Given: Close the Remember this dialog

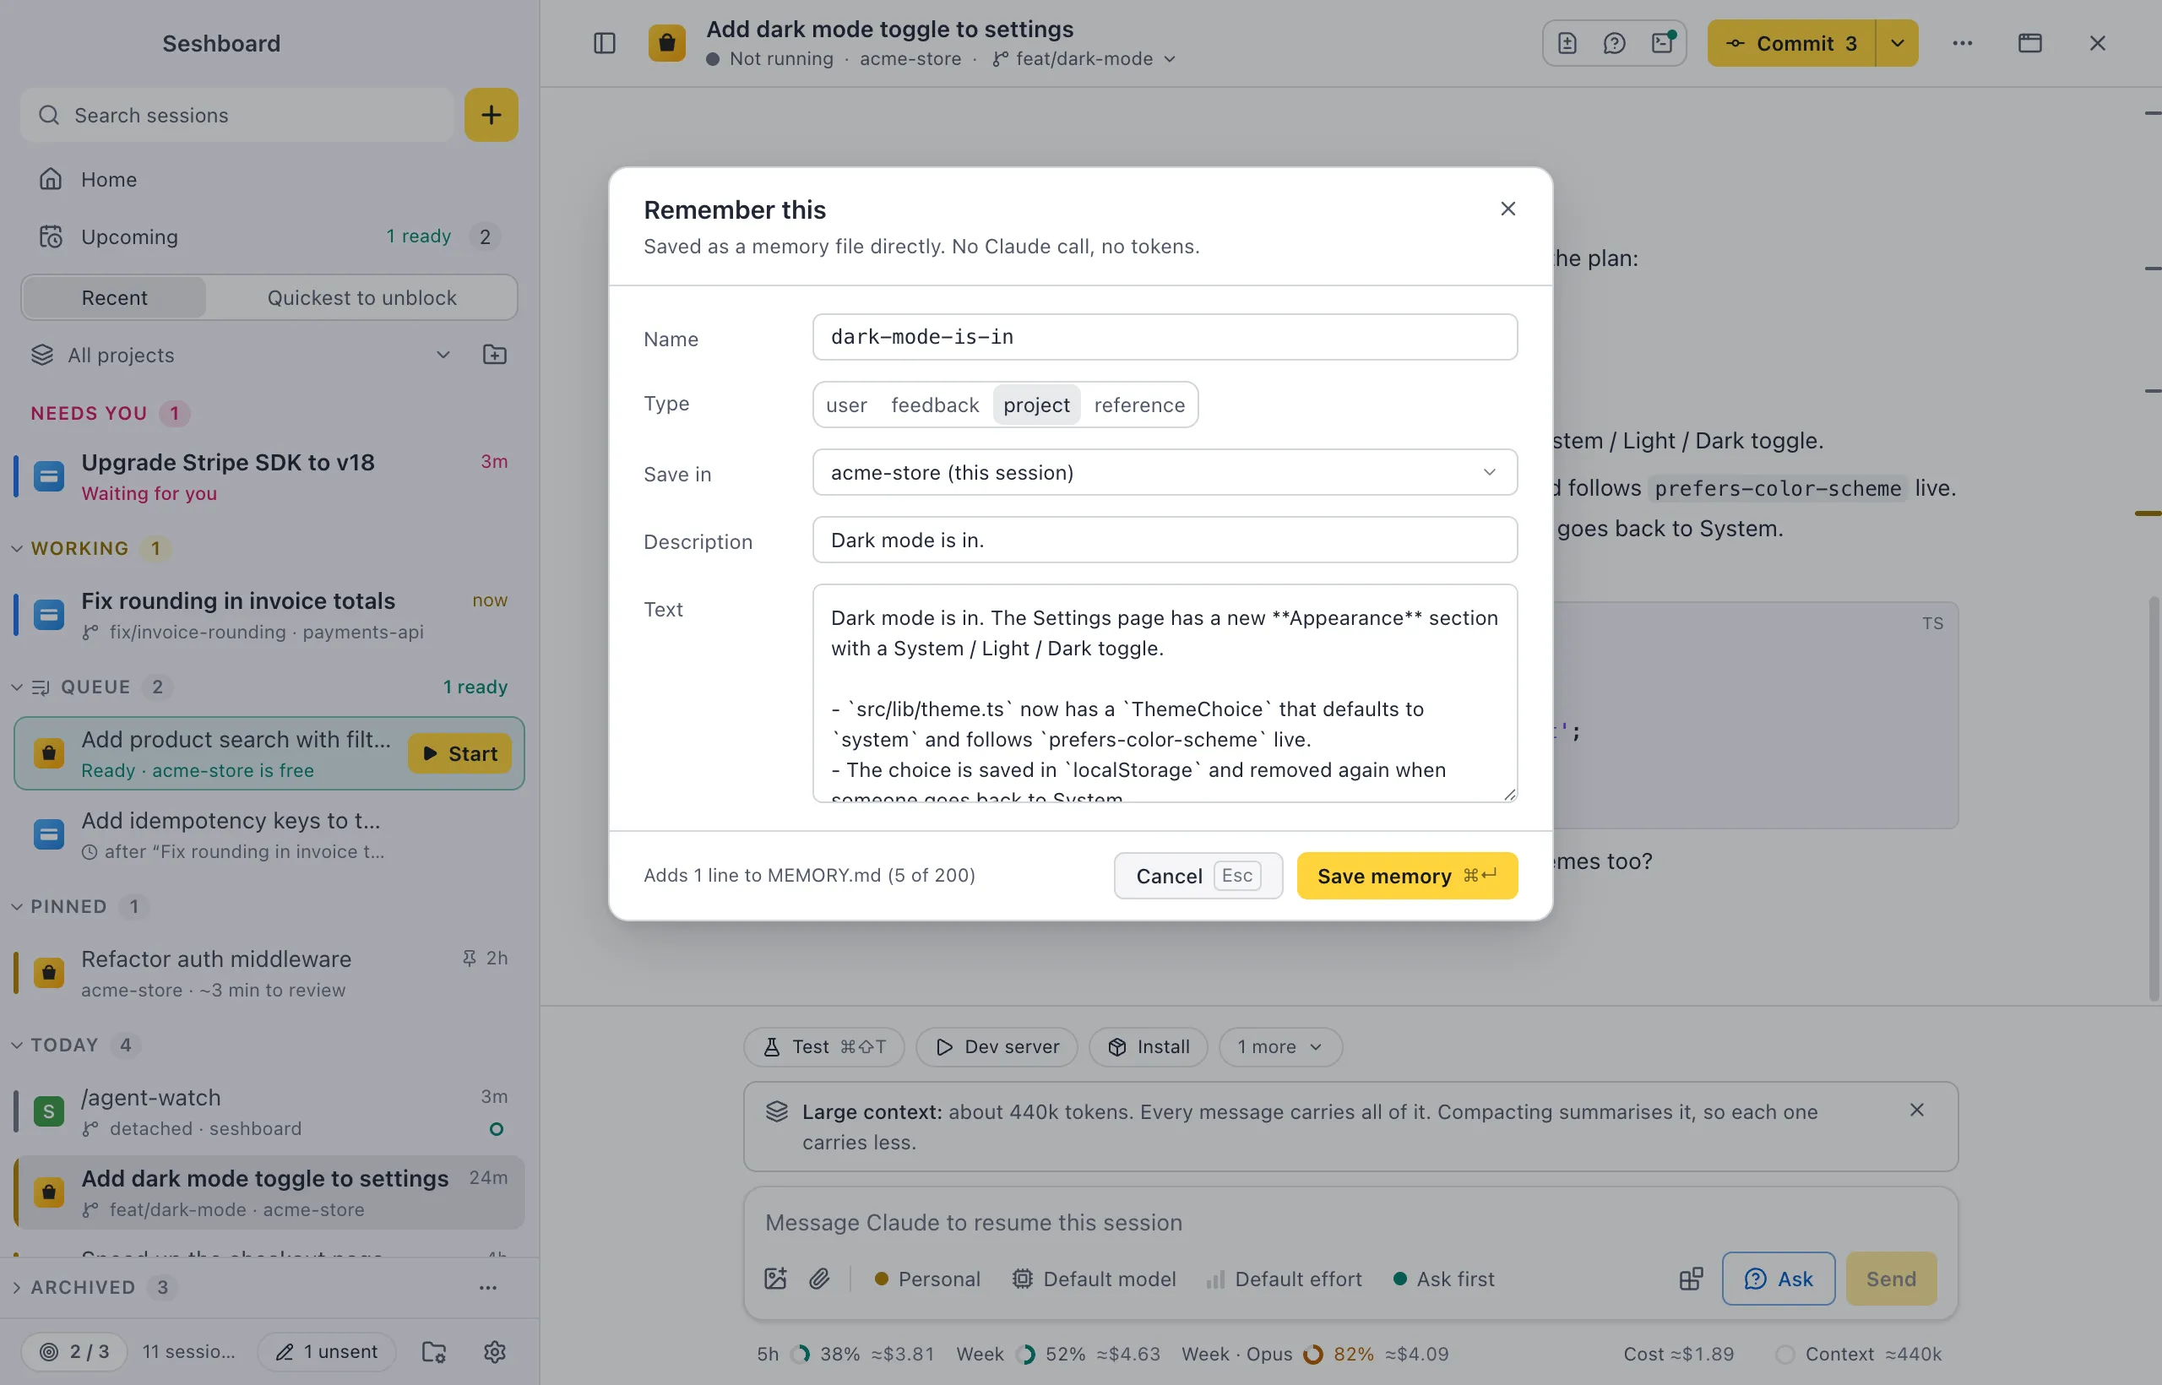Looking at the screenshot, I should click(1508, 209).
